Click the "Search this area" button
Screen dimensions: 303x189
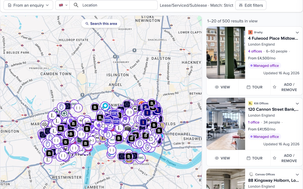[101, 23]
